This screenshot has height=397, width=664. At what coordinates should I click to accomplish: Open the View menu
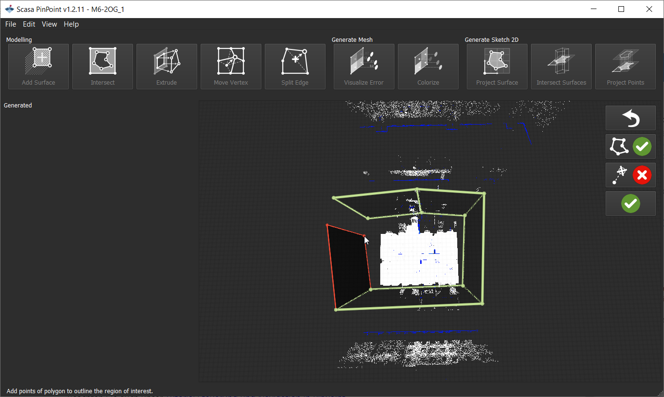(x=49, y=24)
